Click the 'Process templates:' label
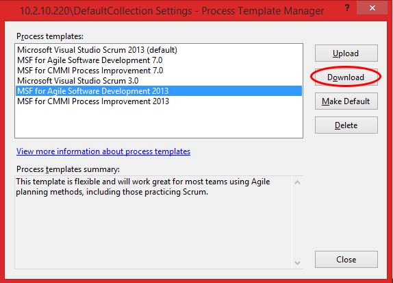This screenshot has height=283, width=393. pyautogui.click(x=50, y=36)
